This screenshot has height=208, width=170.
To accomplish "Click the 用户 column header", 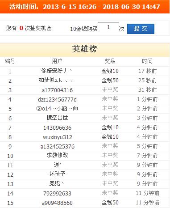I will pos(57,61).
